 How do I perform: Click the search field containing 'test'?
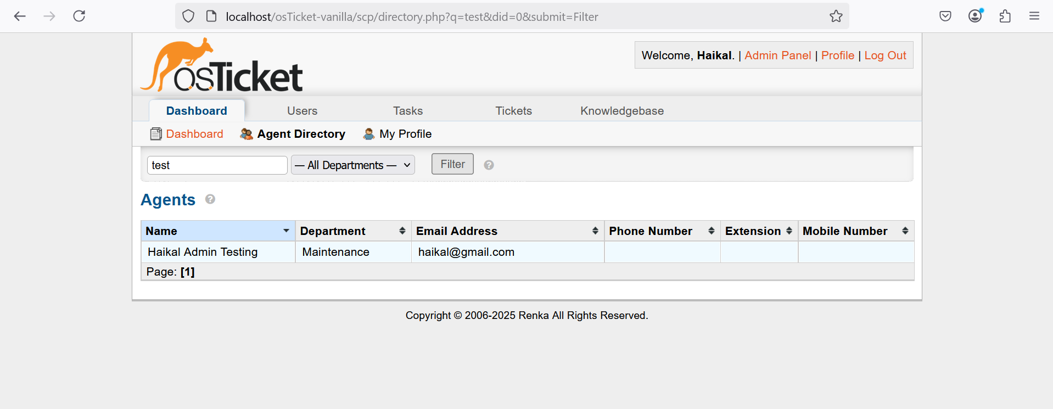point(217,165)
